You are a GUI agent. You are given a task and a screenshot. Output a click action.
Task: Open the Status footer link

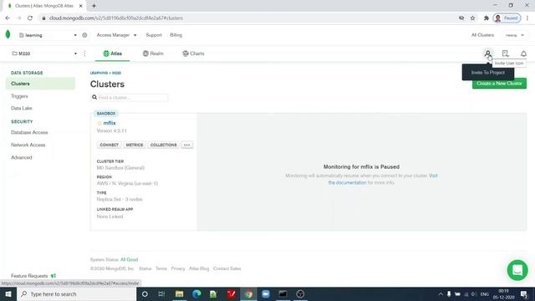pos(145,268)
